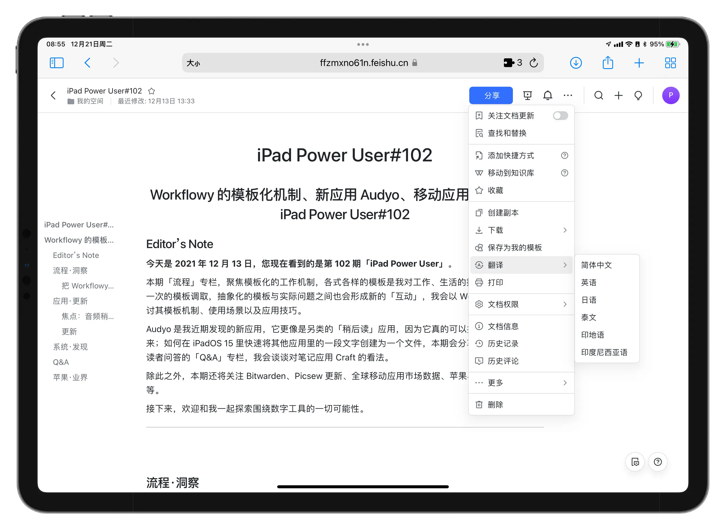Jump to 把 Workflowy... in outline
The width and height of the screenshot is (726, 530).
pyautogui.click(x=87, y=286)
